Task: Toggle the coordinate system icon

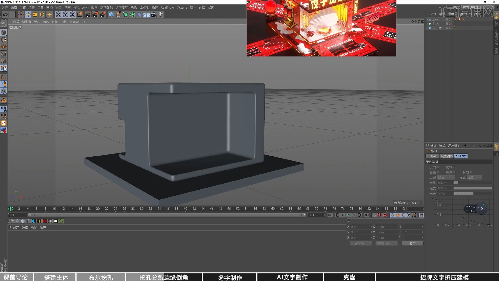Action: pyautogui.click(x=80, y=15)
